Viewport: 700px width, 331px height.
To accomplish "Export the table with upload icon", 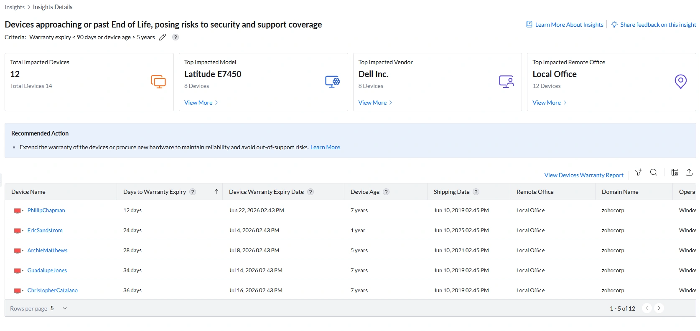I will pyautogui.click(x=690, y=172).
